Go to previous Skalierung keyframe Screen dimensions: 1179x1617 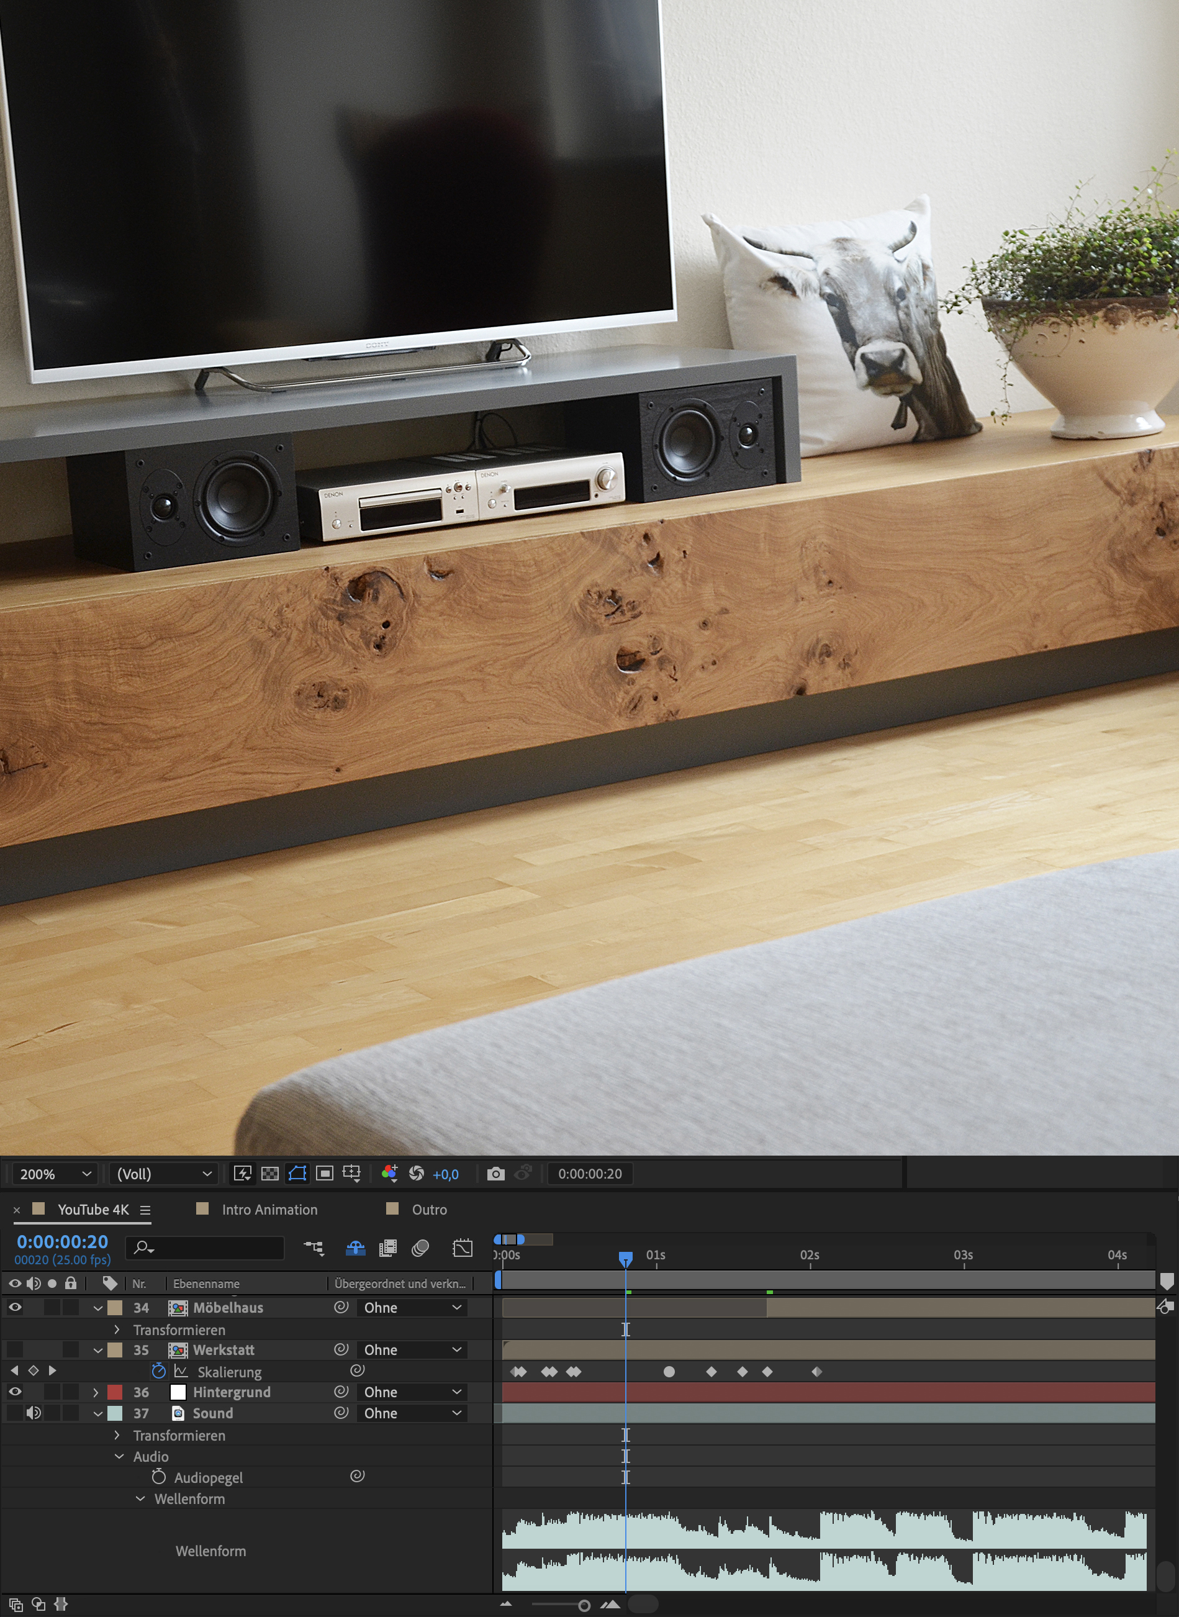[14, 1370]
